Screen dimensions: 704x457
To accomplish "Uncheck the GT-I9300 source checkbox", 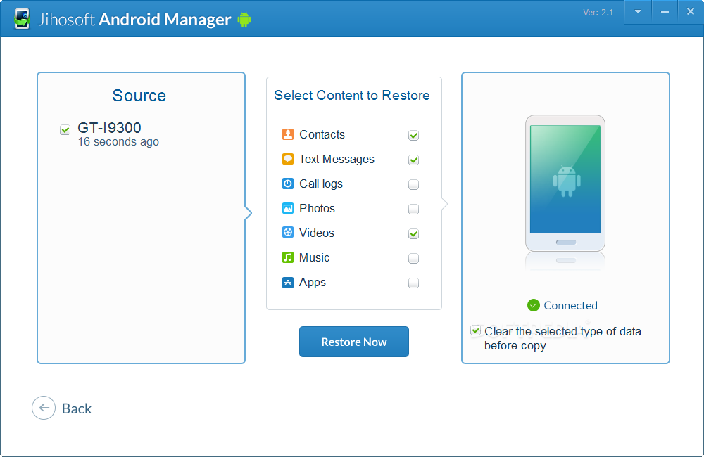I will point(65,129).
